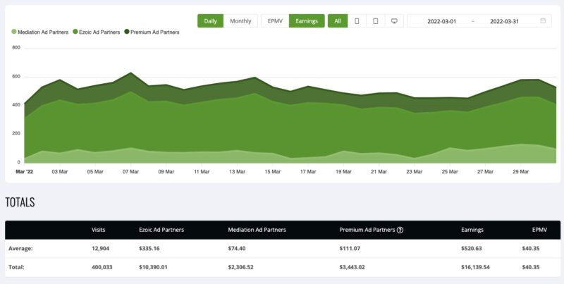
Task: Toggle Premium Ad Partners legend dot
Action: click(x=127, y=32)
